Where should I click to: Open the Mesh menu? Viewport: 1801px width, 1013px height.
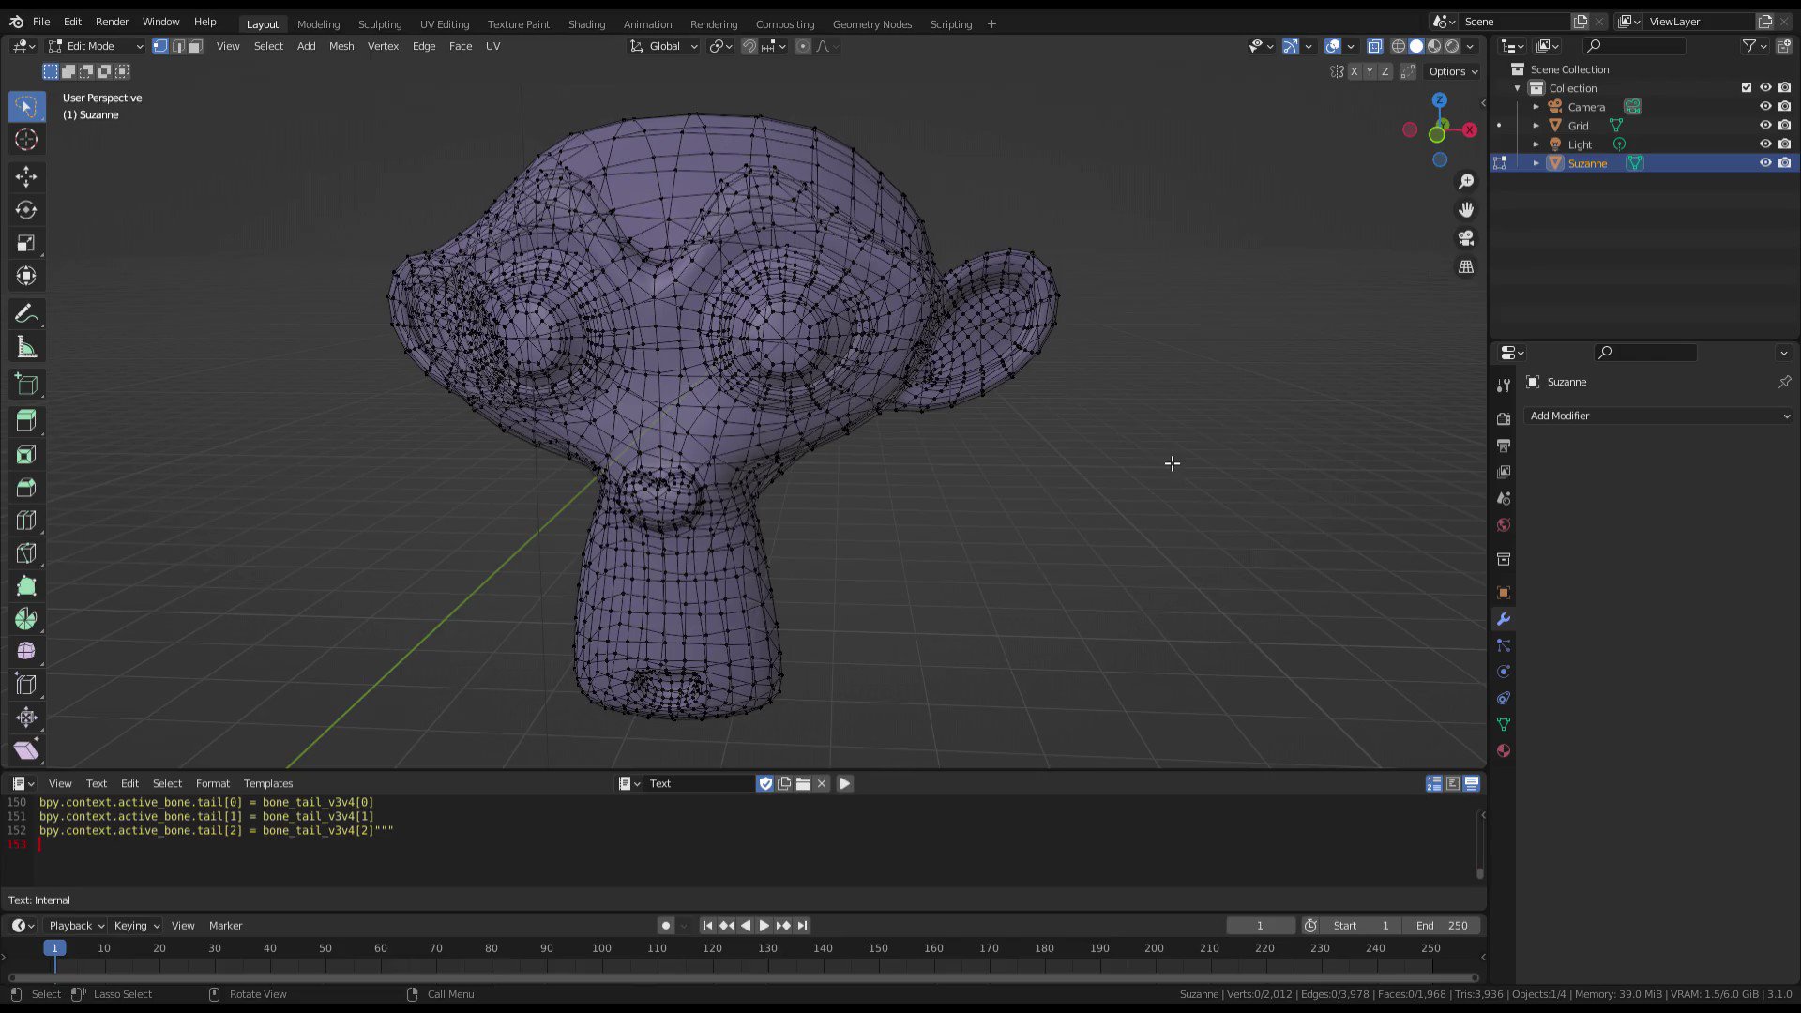(x=341, y=46)
